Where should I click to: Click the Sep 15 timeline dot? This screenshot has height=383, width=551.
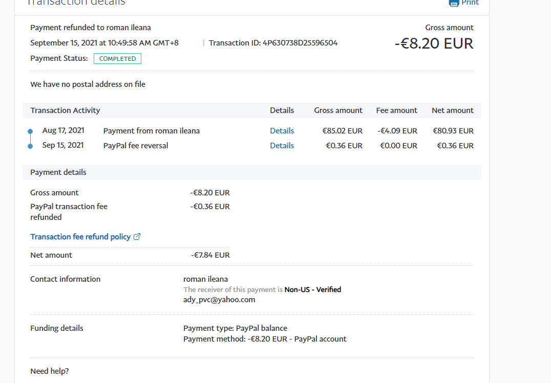click(30, 146)
